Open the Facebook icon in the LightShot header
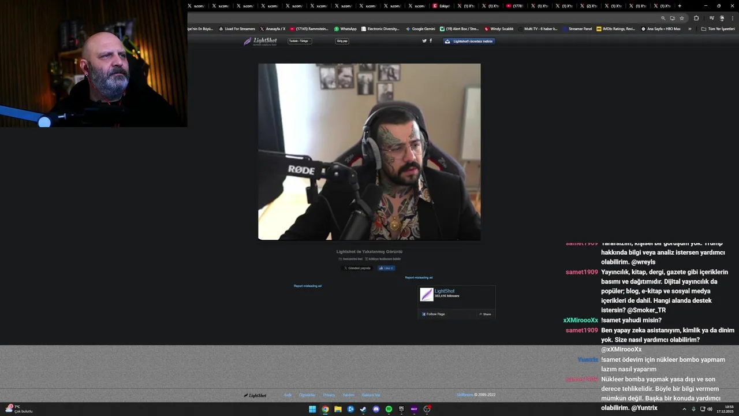Viewport: 739px width, 416px height. 431,41
